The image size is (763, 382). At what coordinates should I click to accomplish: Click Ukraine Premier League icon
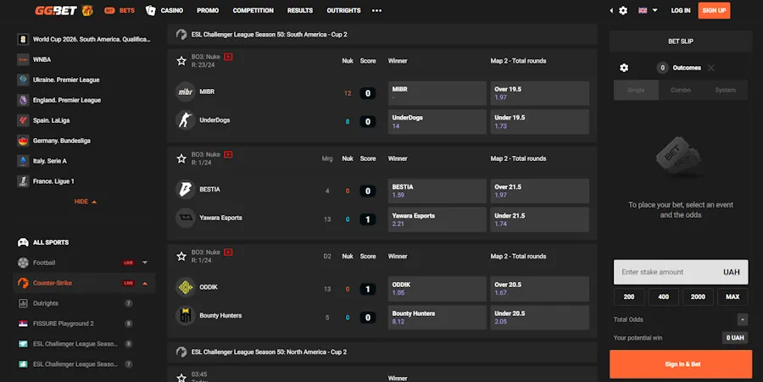coord(23,80)
